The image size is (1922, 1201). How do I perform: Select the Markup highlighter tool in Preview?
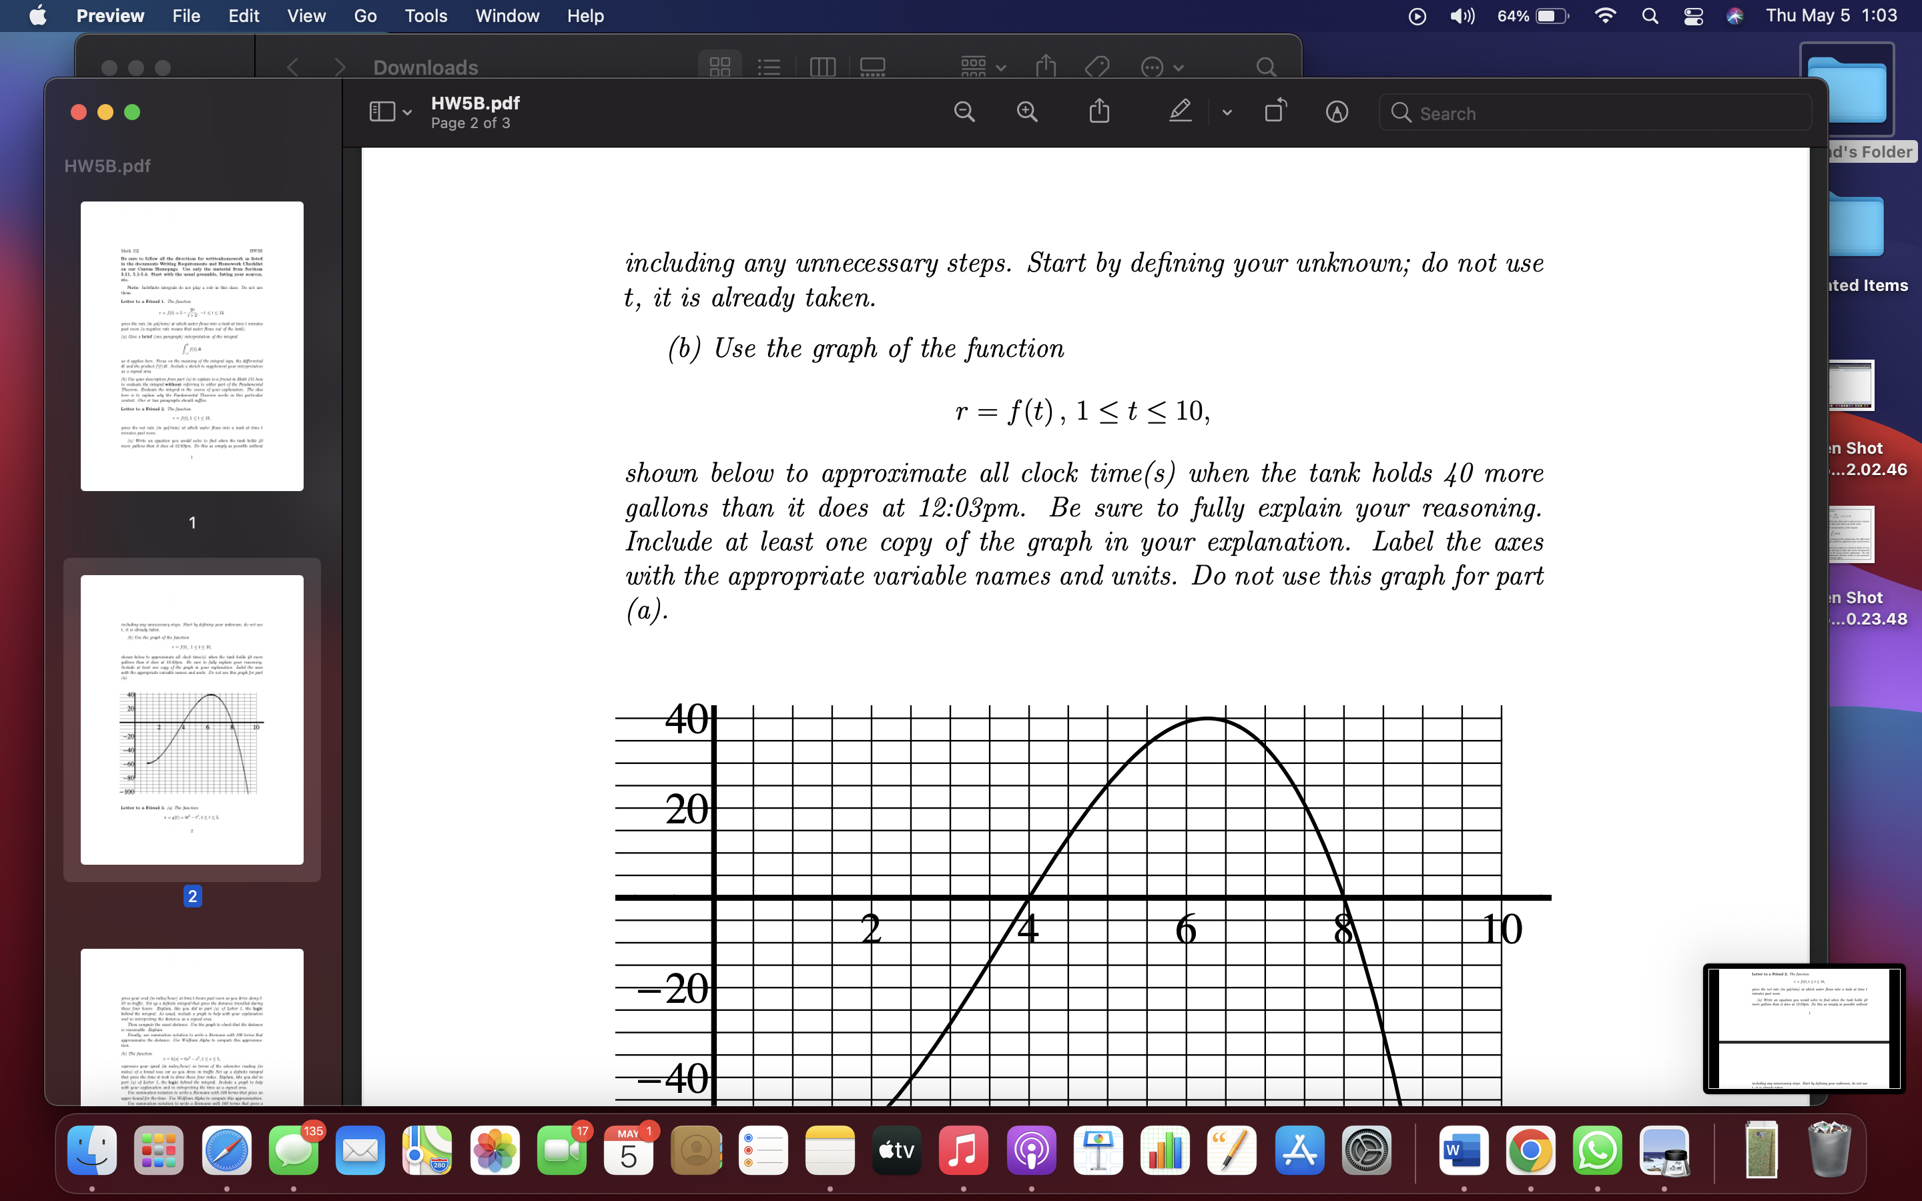pyautogui.click(x=1179, y=111)
